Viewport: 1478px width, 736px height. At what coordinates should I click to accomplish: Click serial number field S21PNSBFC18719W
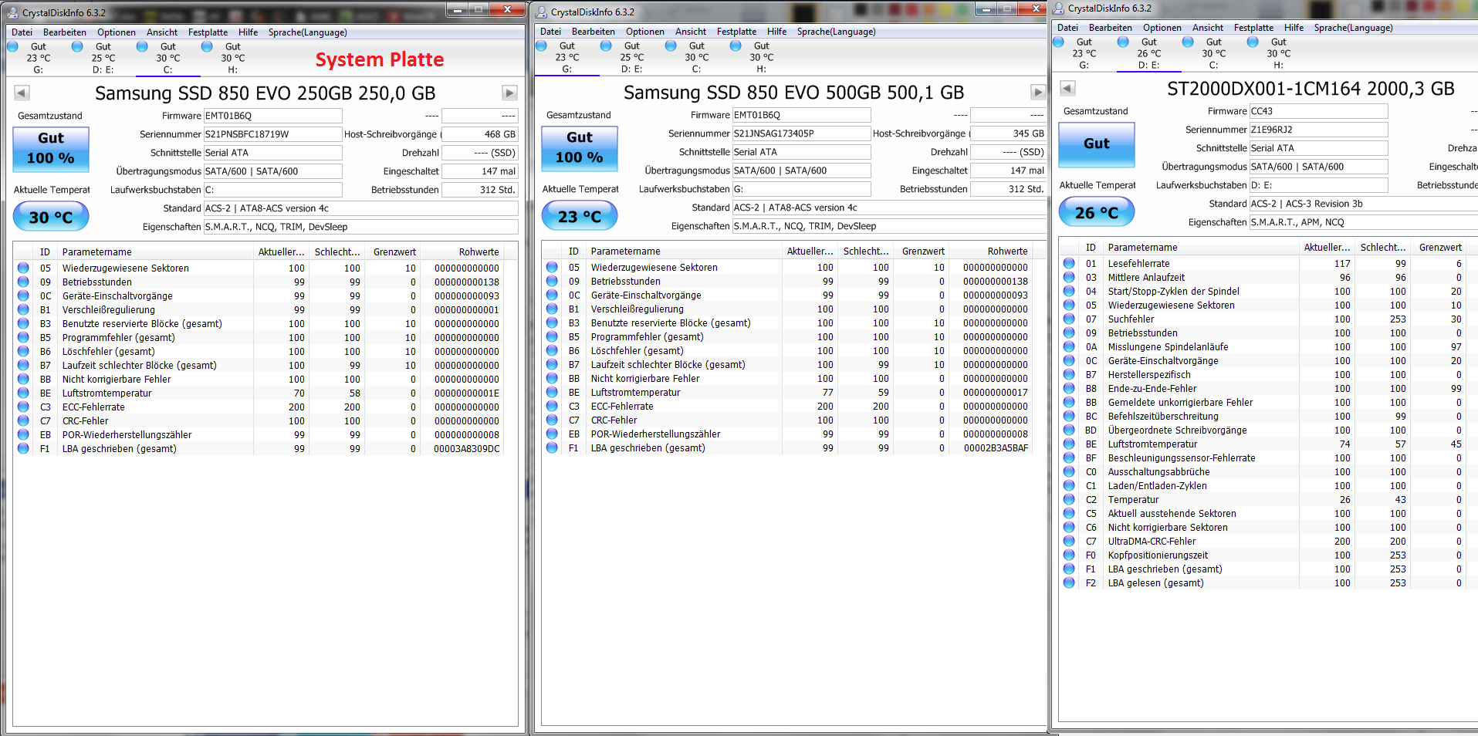pos(272,134)
